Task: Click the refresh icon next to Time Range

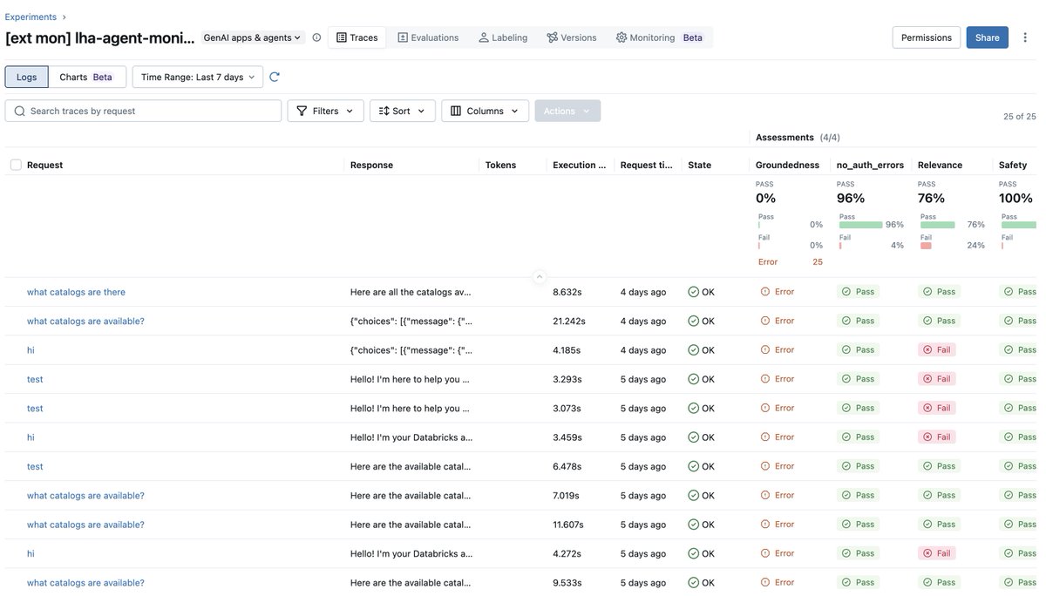Action: coord(275,77)
